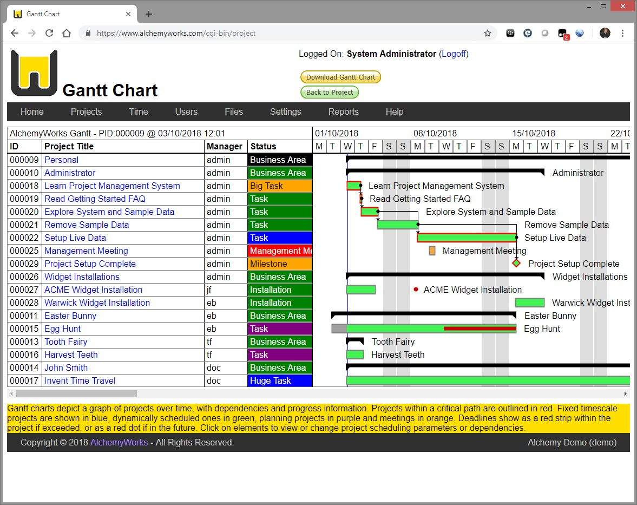Click blue Huge Task status cell
637x505 pixels.
coord(279,381)
